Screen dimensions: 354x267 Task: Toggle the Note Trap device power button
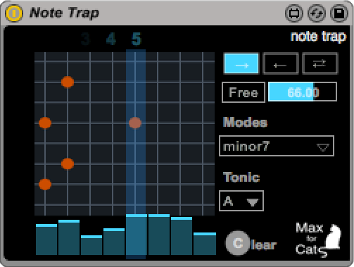click(14, 13)
